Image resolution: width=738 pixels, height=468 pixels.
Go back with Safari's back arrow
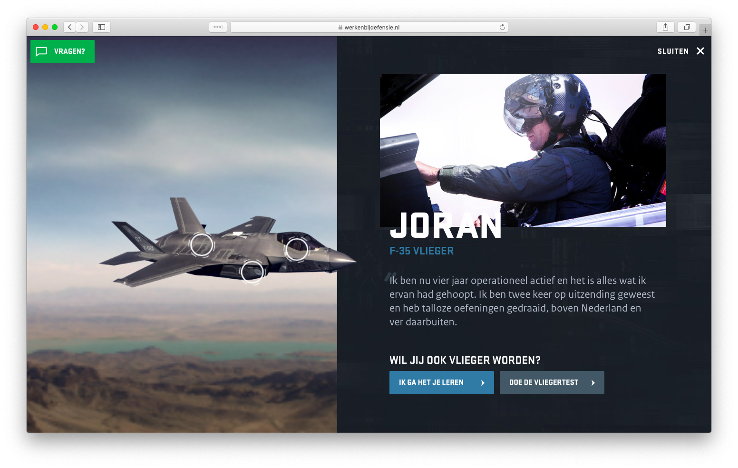point(70,27)
